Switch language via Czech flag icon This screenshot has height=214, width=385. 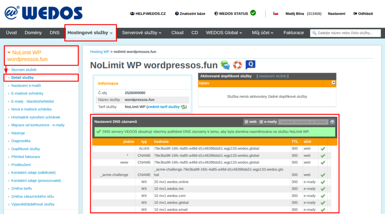tap(276, 13)
